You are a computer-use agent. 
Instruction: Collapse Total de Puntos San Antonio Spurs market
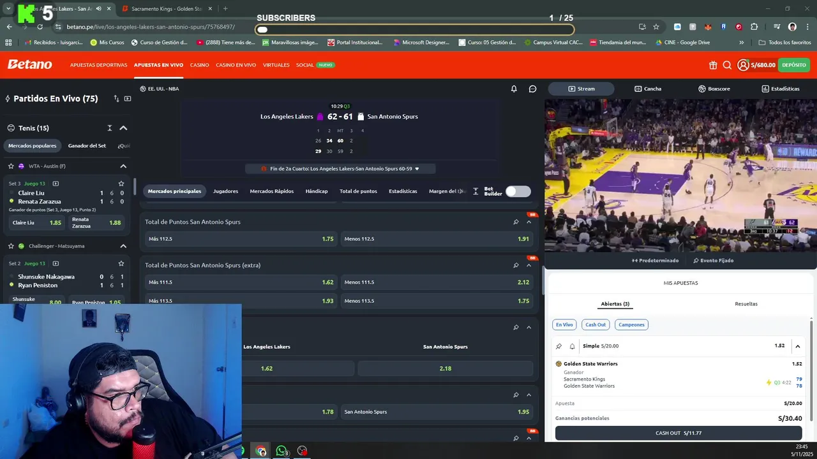528,222
